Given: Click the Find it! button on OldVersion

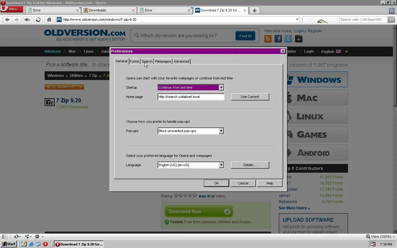Looking at the screenshot, I should 245,36.
